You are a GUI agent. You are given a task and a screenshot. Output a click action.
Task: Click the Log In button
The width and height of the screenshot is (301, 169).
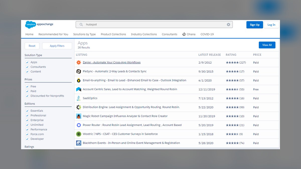(271, 25)
